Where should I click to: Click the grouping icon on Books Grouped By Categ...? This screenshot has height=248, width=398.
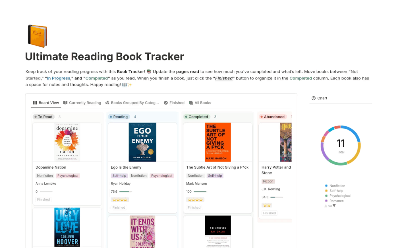[x=107, y=103]
